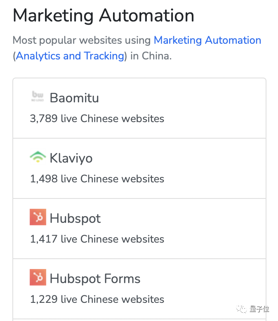Click the Hubspot logo icon
The image size is (278, 321).
[x=38, y=217]
